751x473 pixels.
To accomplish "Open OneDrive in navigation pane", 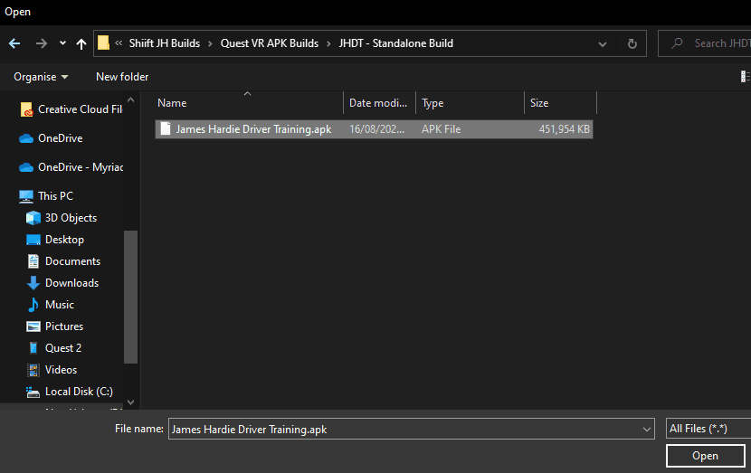I will click(x=61, y=138).
